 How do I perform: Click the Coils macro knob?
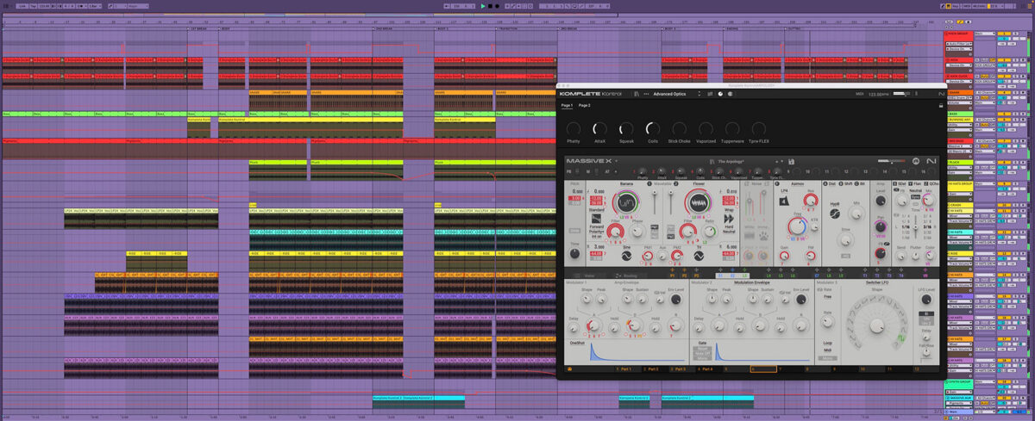coord(653,128)
